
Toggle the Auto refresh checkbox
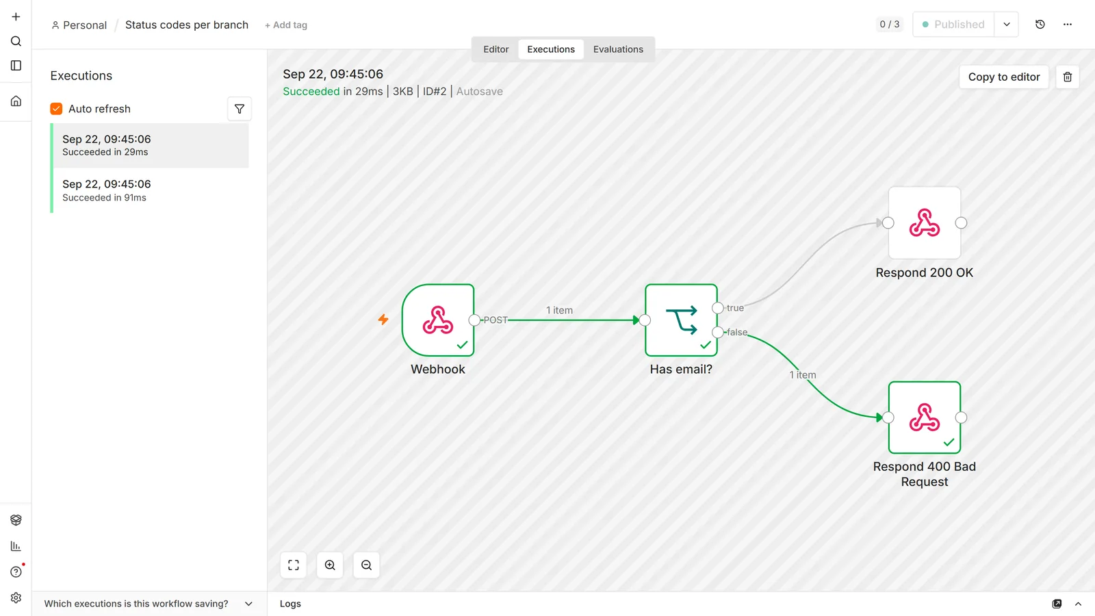tap(56, 109)
